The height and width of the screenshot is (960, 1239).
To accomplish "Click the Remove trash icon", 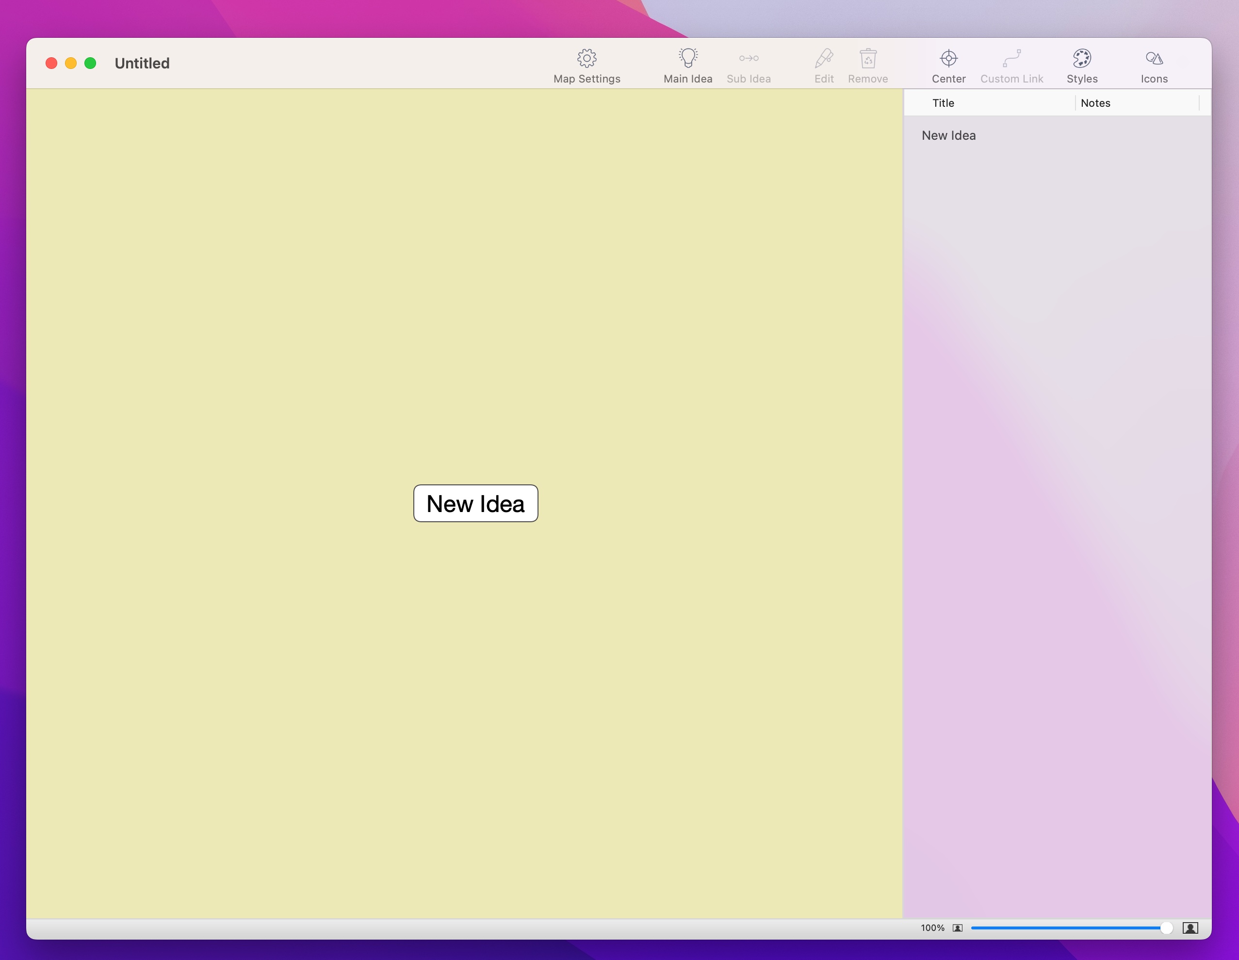I will pyautogui.click(x=867, y=58).
